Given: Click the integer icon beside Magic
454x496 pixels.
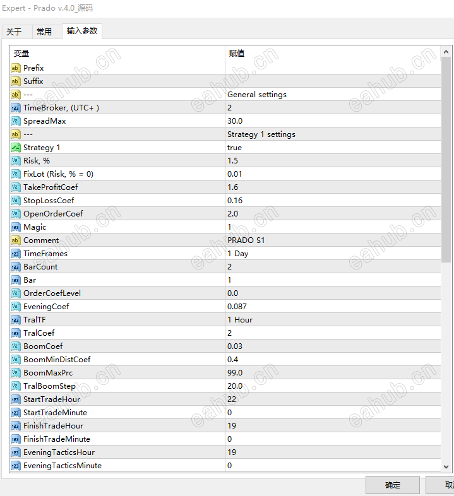Looking at the screenshot, I should [16, 227].
